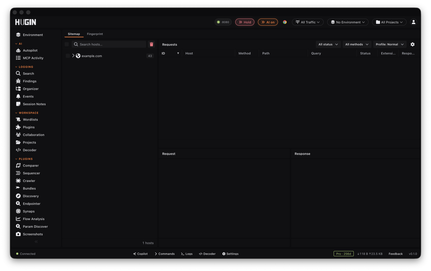Click the Search hosts input field
Image resolution: width=431 pixels, height=271 pixels.
(x=109, y=44)
